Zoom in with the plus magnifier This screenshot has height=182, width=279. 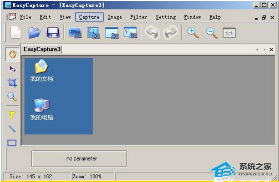point(193,33)
